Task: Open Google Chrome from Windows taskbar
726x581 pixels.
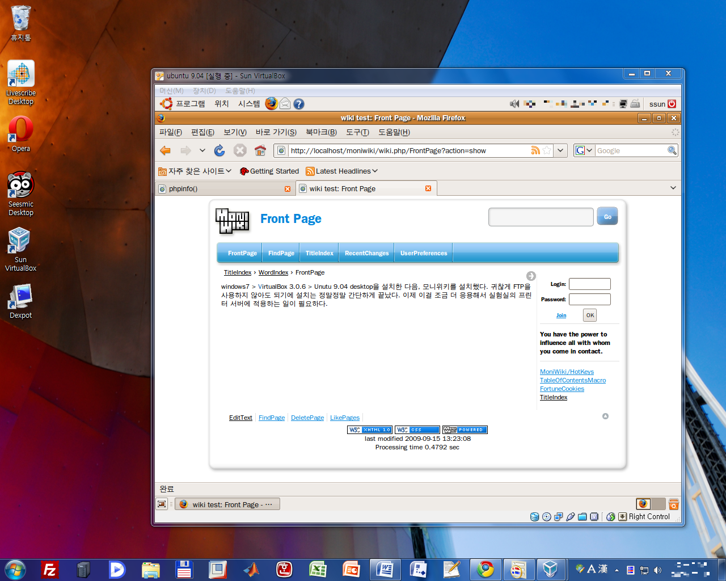Action: 485,569
